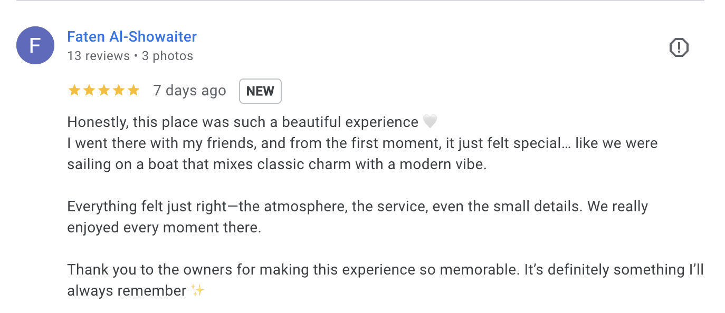Click the first yellow rating star
The image size is (725, 313).
point(74,91)
